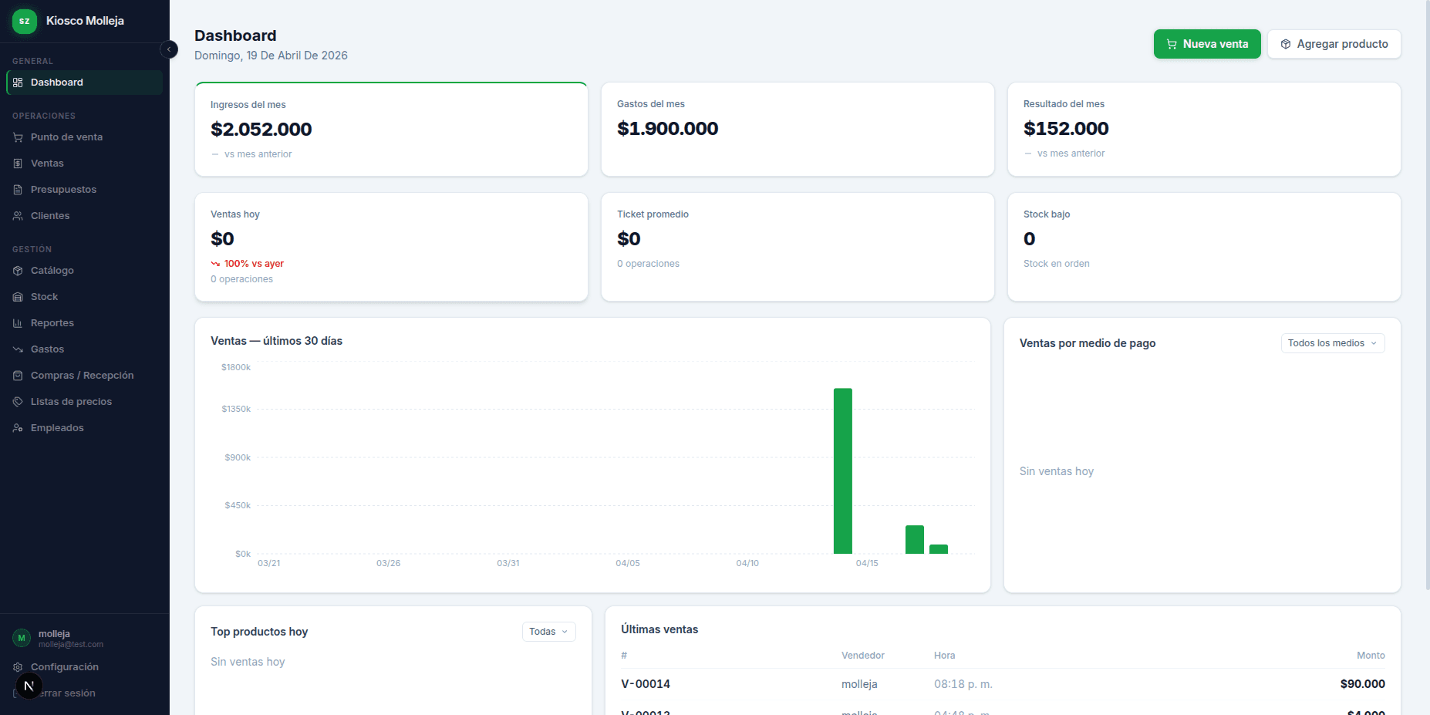Click the Ticket promedio card
Viewport: 1430px width, 715px height.
798,247
